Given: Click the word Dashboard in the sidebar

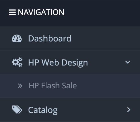Looking at the screenshot, I should coord(50,38).
